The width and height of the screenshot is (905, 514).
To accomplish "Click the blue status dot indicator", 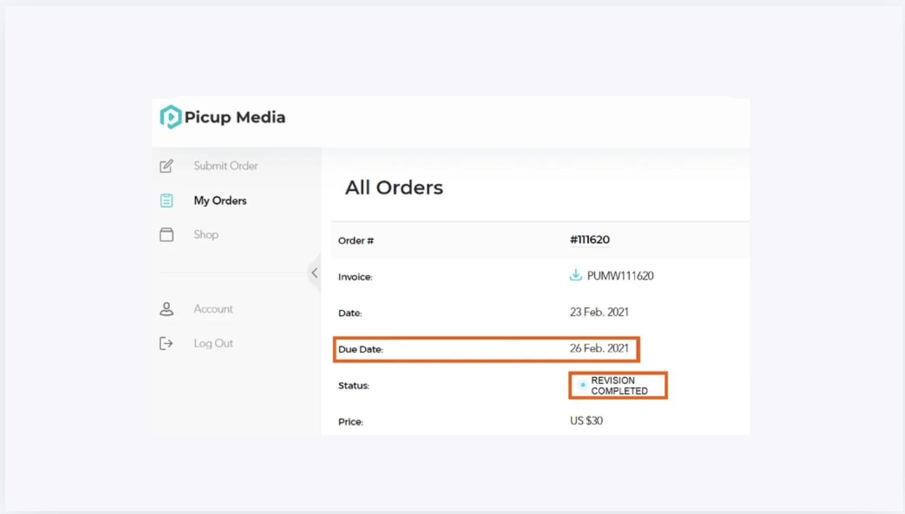I will click(583, 385).
